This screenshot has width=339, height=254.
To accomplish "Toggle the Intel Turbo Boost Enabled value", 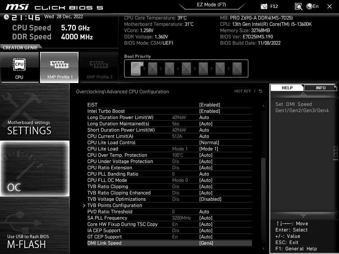I will [210, 111].
